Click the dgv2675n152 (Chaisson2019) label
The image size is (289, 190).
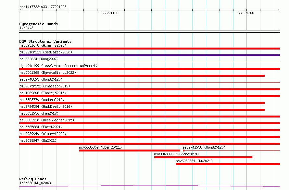pos(45,86)
